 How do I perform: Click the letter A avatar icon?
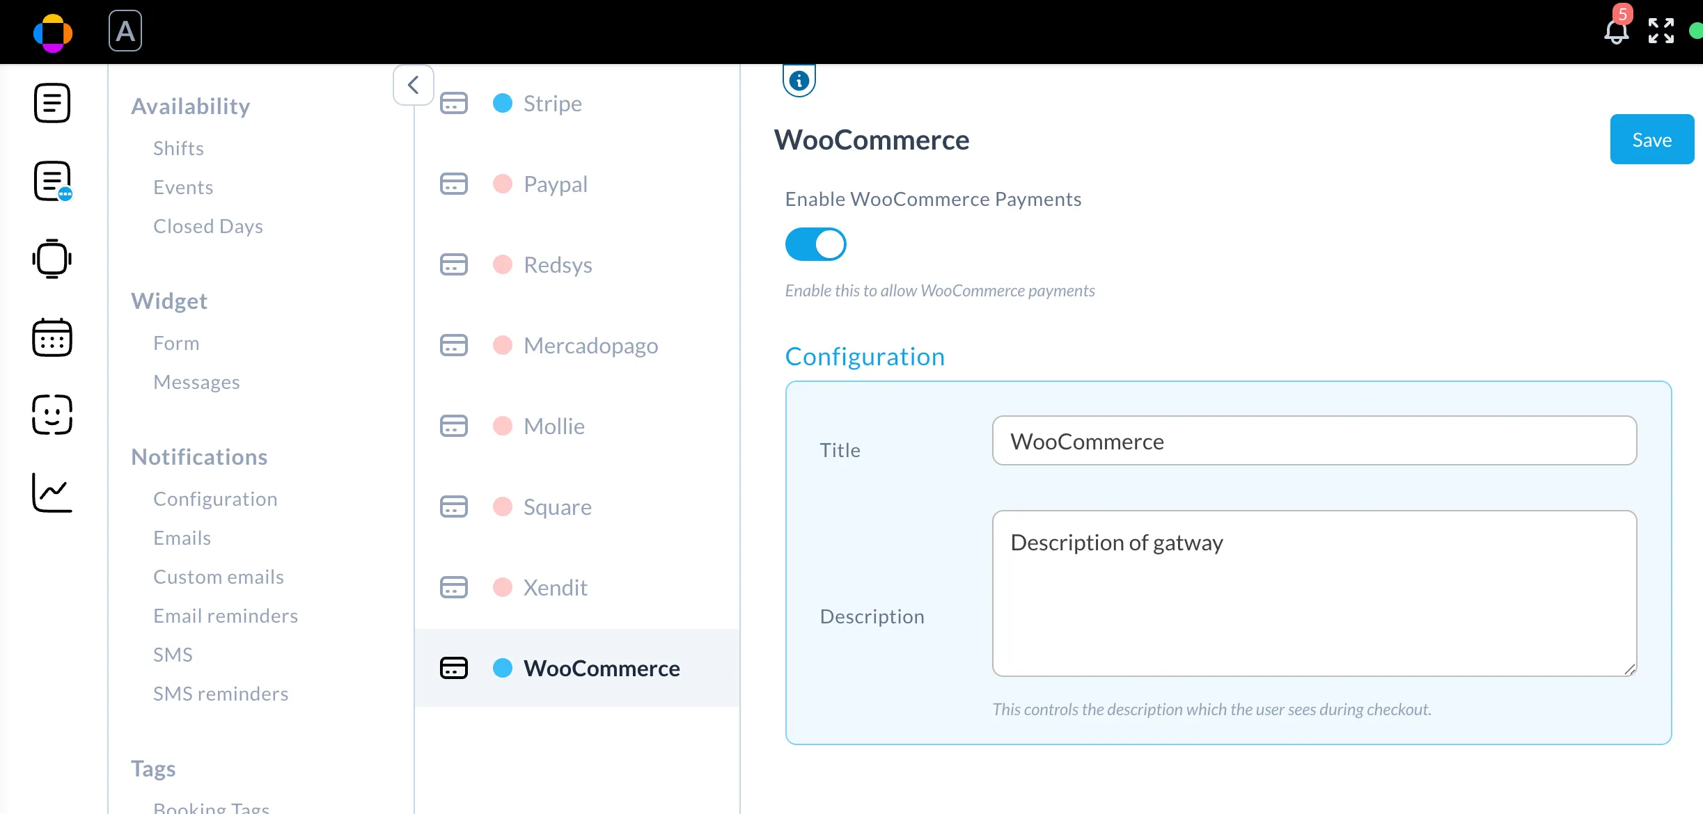point(125,31)
